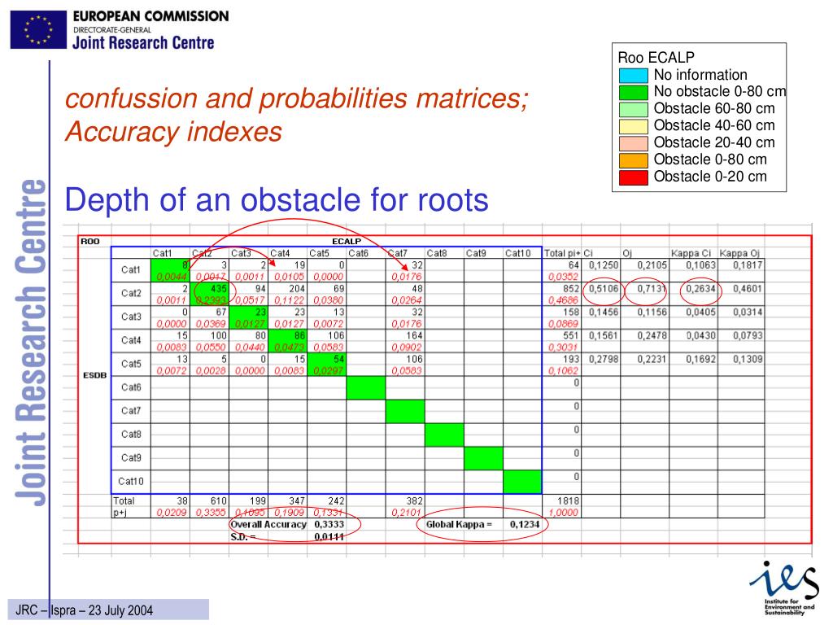Click the green diagonal cell in Cat6 row
Screen dimensions: 833x625
tap(366, 387)
